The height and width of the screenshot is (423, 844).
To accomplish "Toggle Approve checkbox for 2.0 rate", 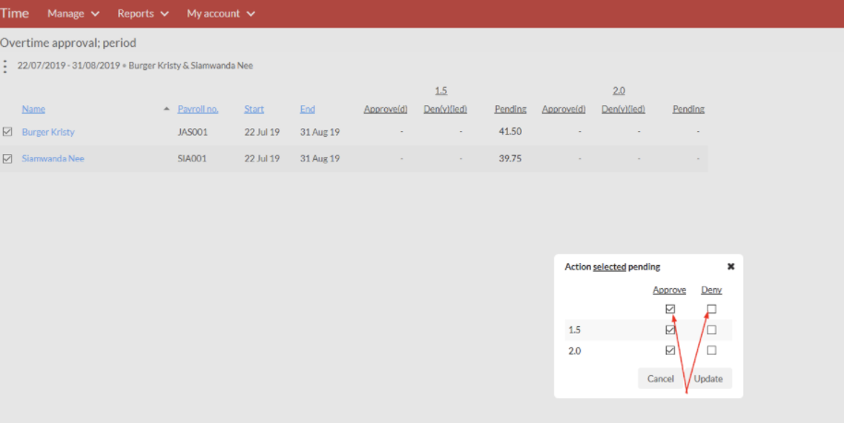I will click(x=669, y=350).
